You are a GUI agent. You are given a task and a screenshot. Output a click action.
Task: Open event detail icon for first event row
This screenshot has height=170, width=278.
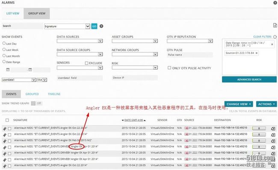click(273, 129)
